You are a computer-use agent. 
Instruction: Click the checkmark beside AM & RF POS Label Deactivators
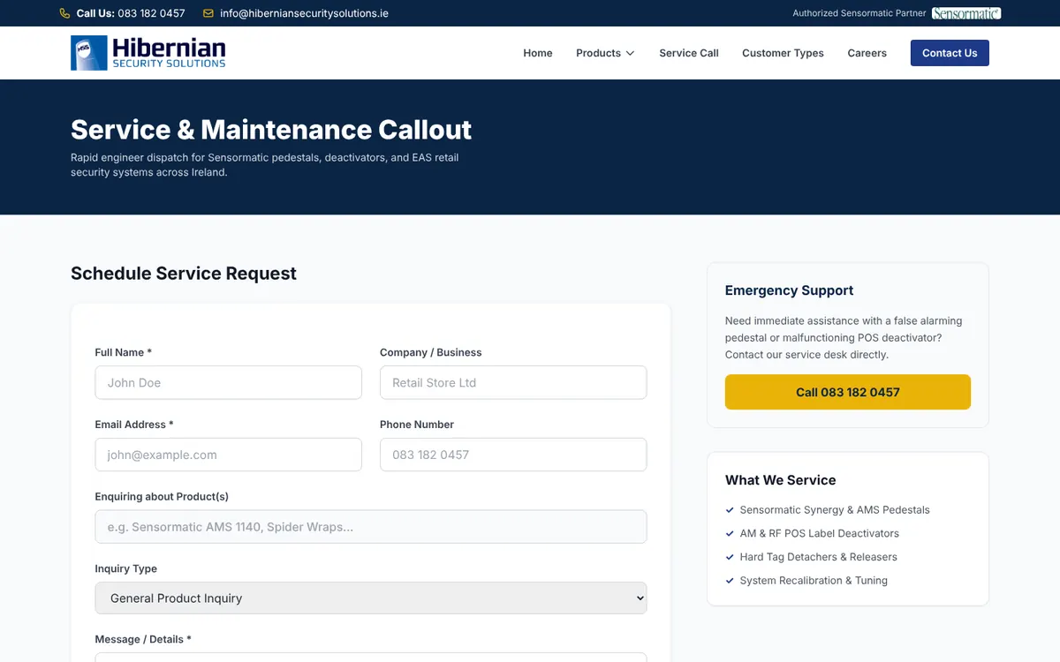click(730, 534)
